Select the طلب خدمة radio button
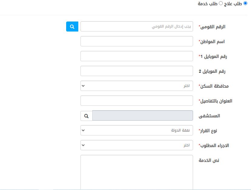 click(221, 3)
